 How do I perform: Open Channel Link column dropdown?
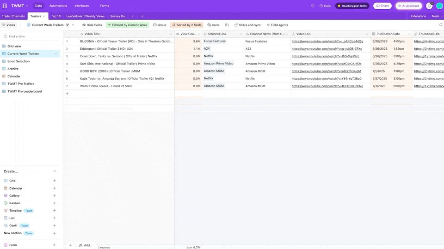[x=240, y=34]
